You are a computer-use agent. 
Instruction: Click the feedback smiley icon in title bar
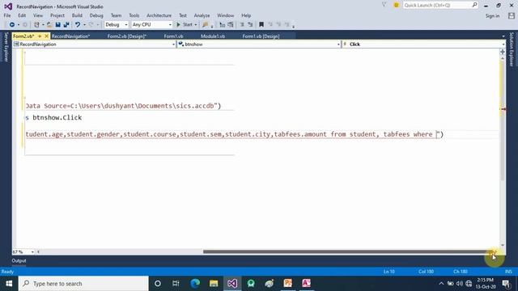(396, 5)
